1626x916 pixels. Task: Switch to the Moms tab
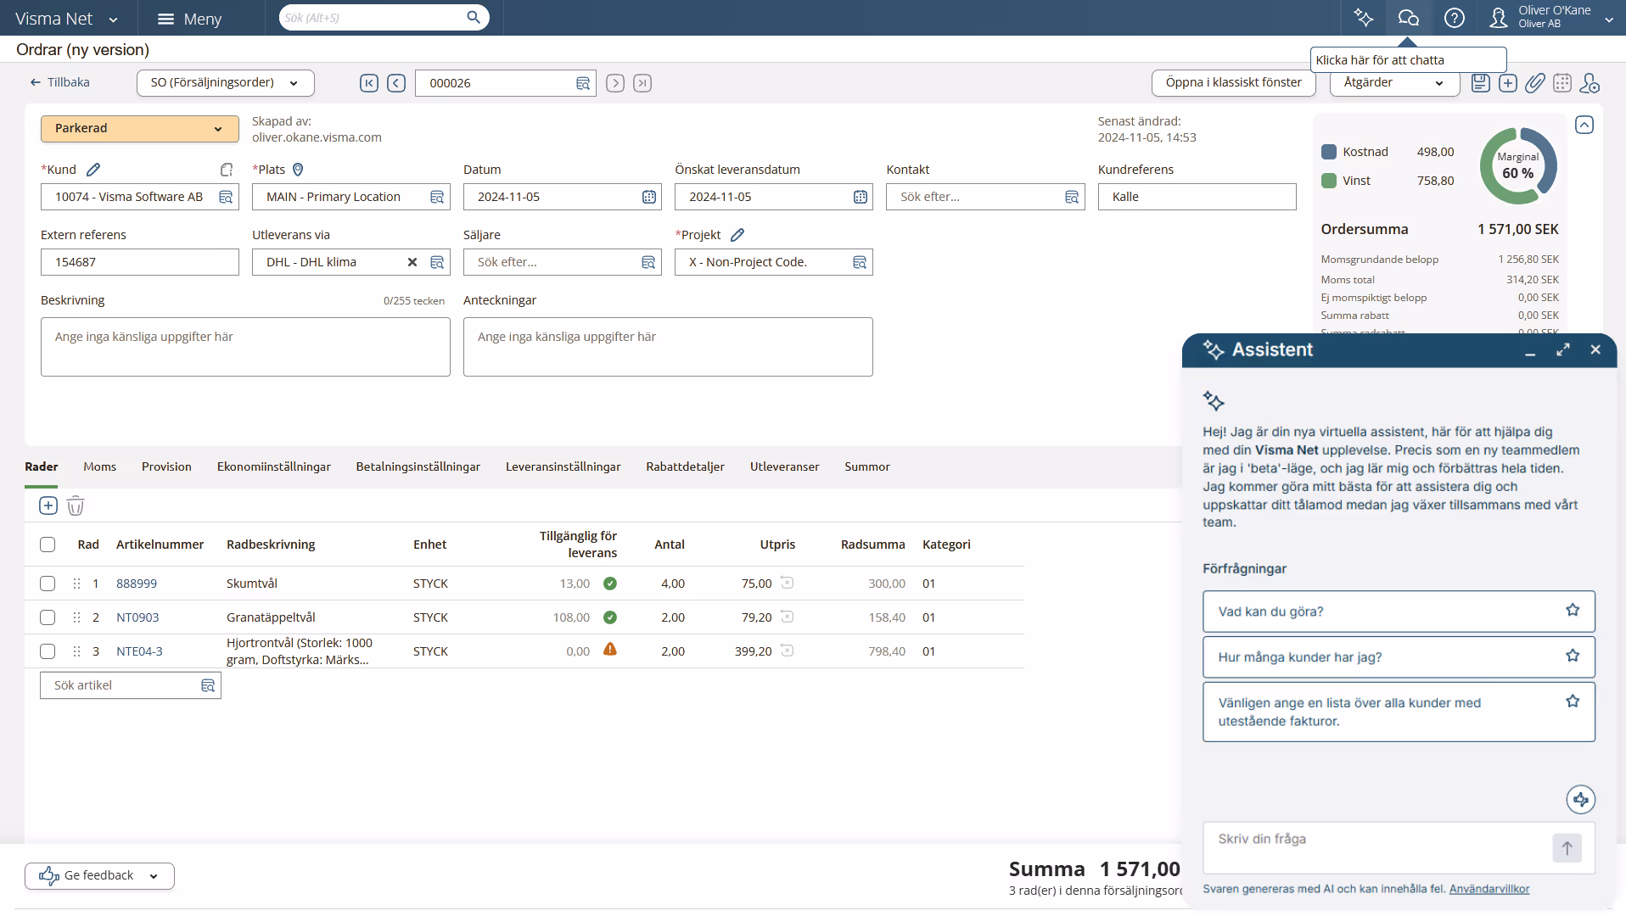tap(100, 466)
